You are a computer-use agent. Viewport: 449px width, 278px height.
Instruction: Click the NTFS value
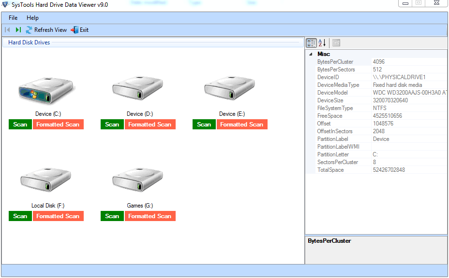point(380,108)
